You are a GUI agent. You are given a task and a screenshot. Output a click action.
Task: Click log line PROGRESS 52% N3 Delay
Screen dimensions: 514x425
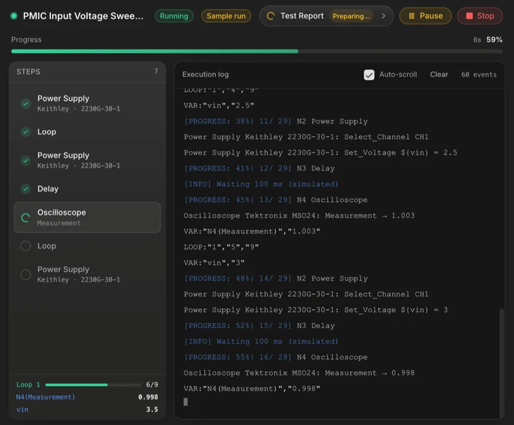coord(259,326)
